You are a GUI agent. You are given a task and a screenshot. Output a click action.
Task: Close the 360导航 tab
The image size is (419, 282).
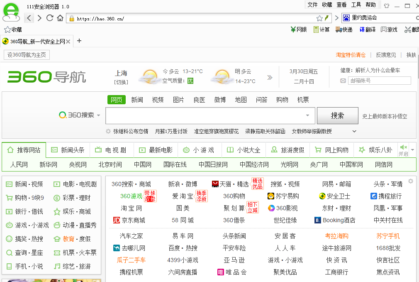click(68, 42)
